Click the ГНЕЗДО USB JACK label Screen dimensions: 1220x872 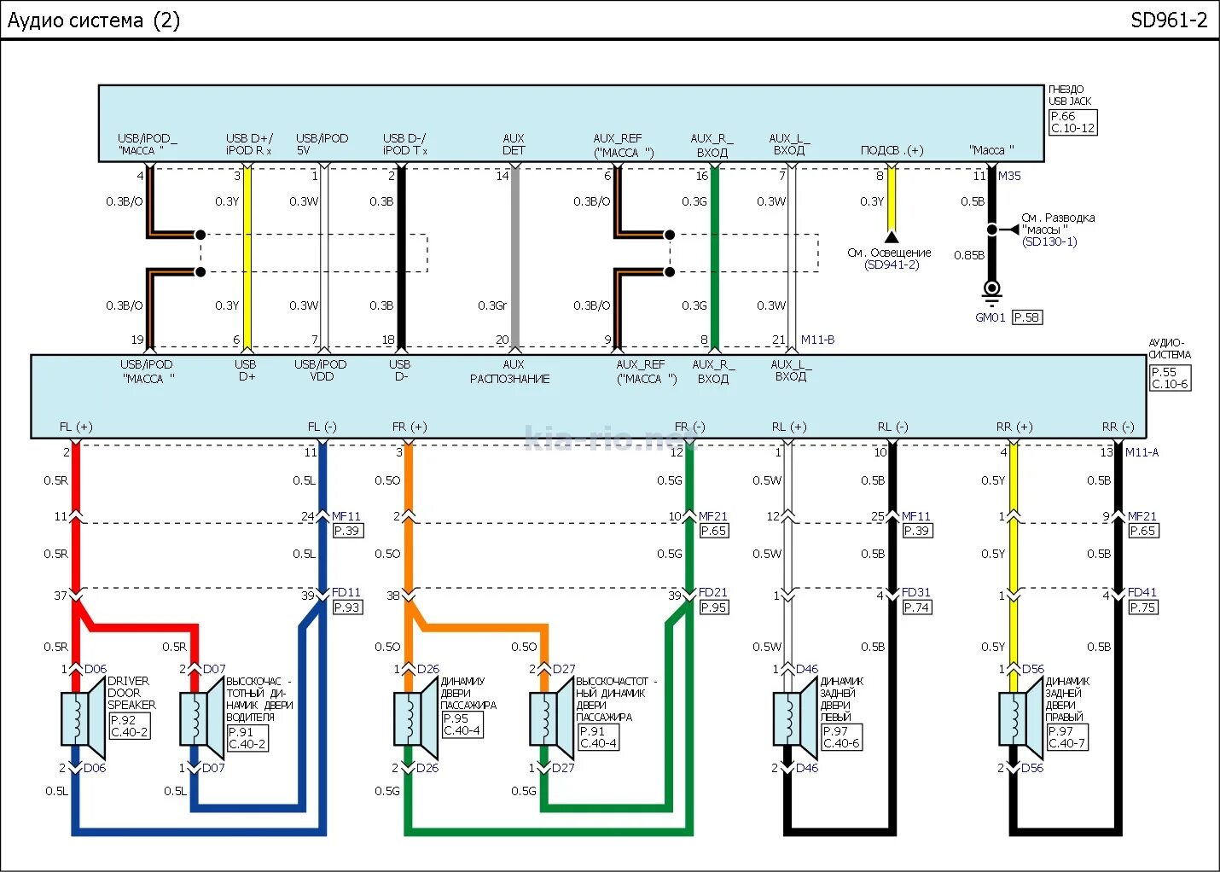click(x=1070, y=95)
